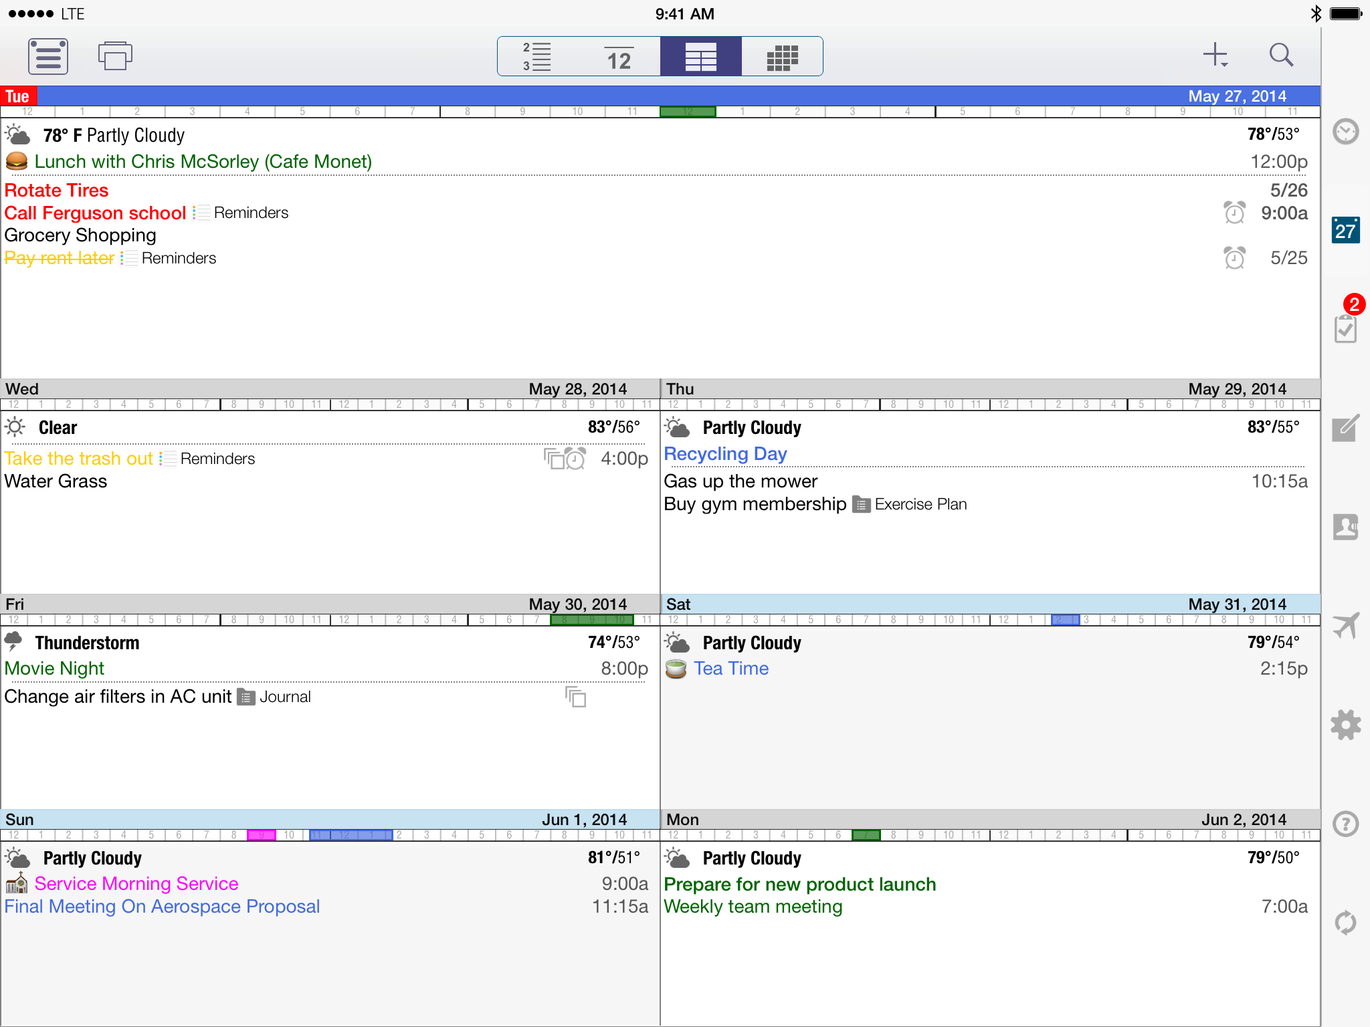
Task: Open the clock icon in the sidebar
Action: pyautogui.click(x=1345, y=132)
